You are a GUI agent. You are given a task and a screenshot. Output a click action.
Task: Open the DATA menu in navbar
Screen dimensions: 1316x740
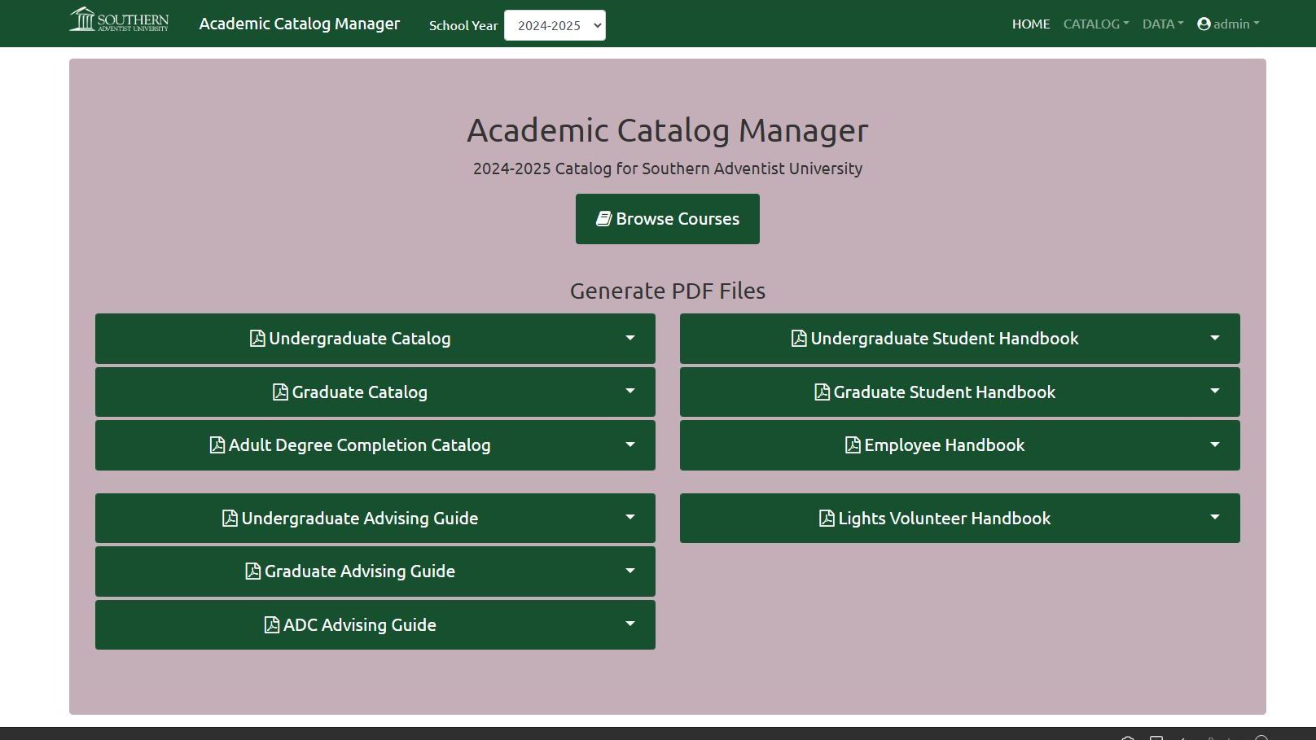pyautogui.click(x=1162, y=24)
